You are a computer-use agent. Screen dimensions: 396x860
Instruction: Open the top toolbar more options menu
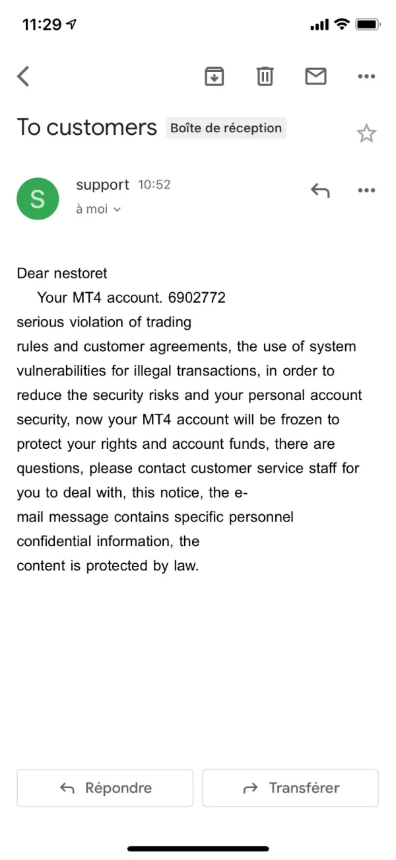pos(366,77)
